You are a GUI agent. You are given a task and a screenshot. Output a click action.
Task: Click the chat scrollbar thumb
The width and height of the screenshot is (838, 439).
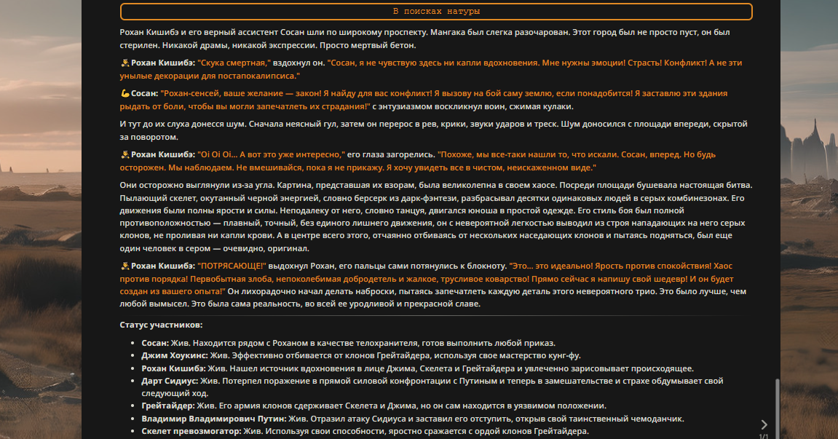777,409
